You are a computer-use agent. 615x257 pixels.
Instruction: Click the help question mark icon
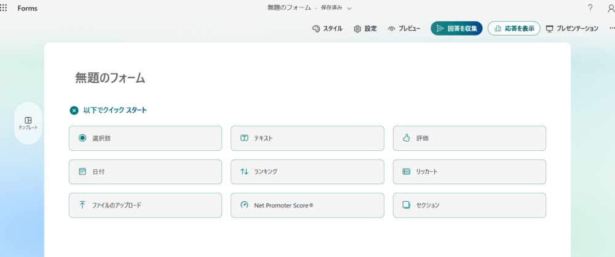tap(590, 8)
